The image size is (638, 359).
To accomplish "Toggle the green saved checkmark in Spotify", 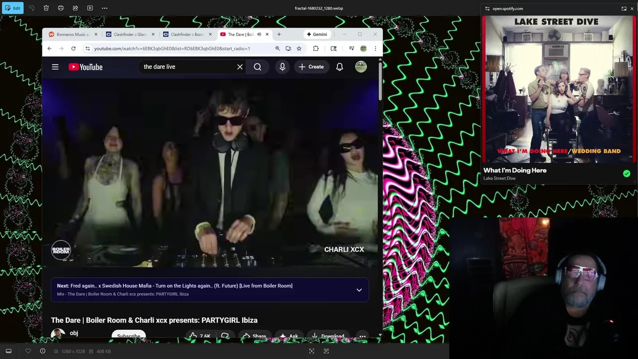I will pos(627,174).
